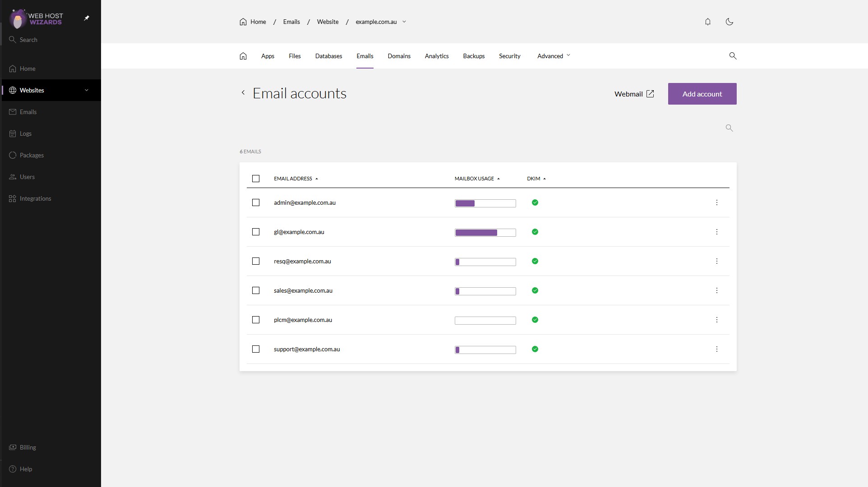The width and height of the screenshot is (868, 487).
Task: Open the Webmail link
Action: point(634,94)
